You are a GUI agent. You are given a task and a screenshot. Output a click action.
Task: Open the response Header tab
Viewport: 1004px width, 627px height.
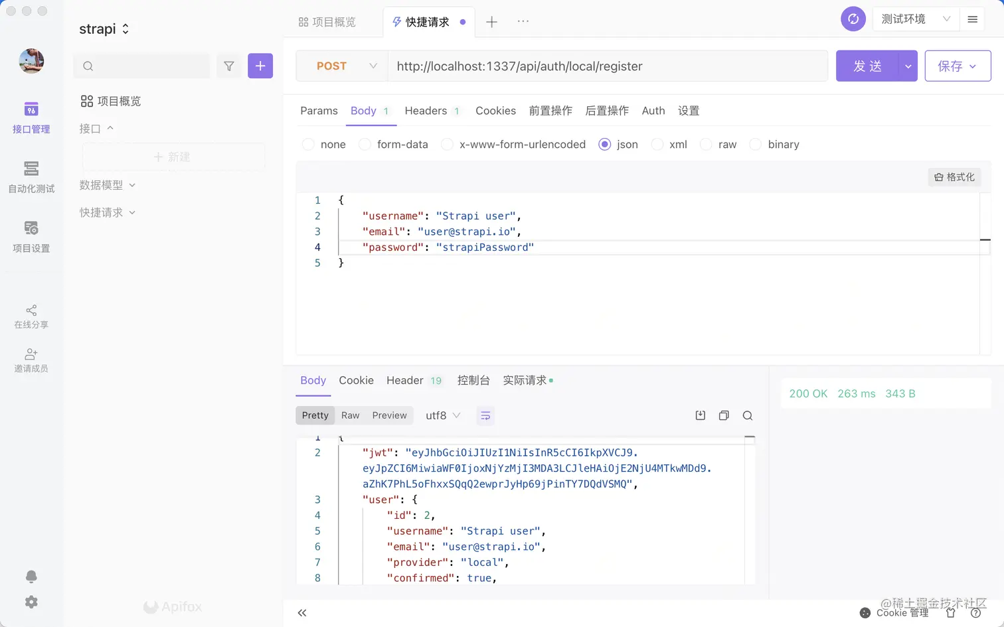point(414,380)
